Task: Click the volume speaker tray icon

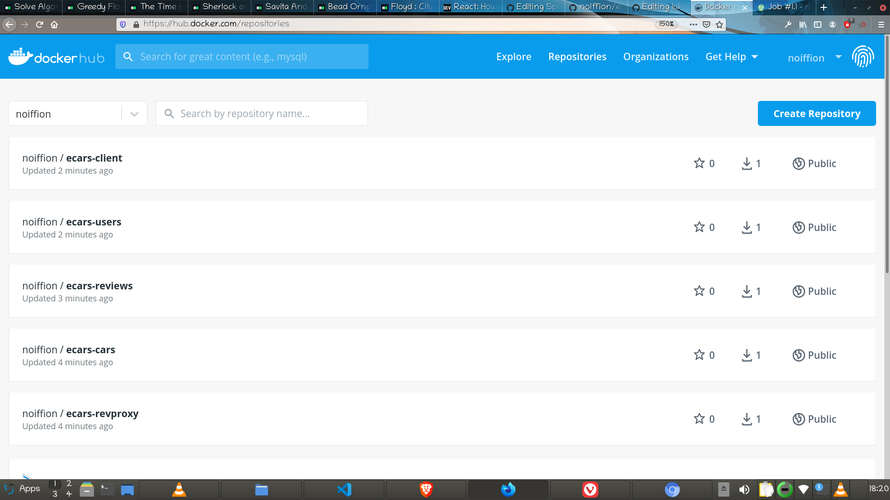Action: tap(744, 489)
